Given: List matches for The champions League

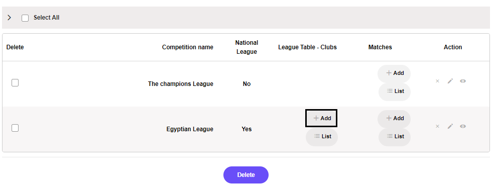Looking at the screenshot, I should coord(395,91).
